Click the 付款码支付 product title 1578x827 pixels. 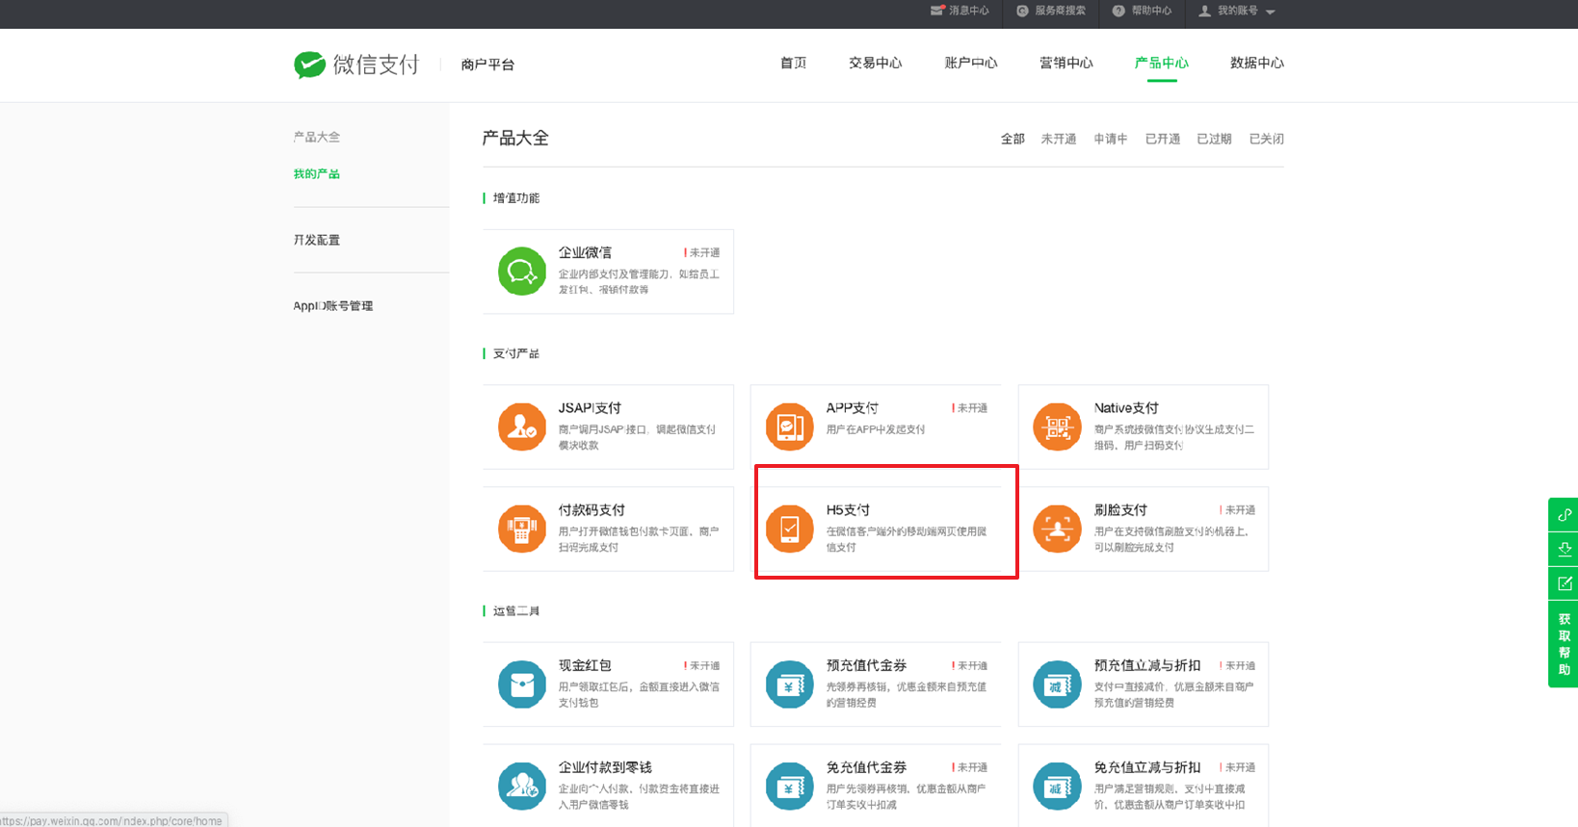tap(592, 510)
